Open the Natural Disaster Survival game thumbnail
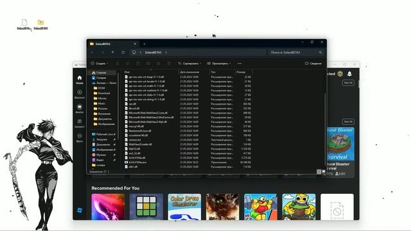 pos(340,144)
